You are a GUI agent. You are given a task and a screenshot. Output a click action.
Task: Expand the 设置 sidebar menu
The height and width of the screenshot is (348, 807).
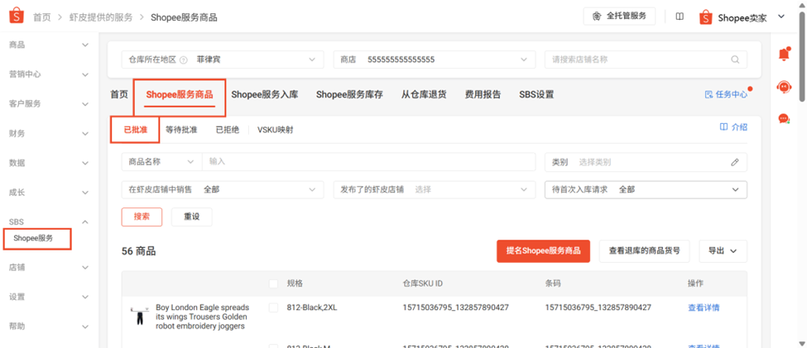49,297
